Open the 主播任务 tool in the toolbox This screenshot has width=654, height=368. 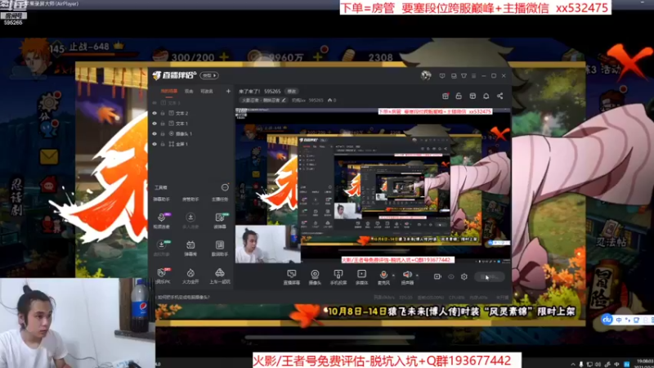(220, 200)
